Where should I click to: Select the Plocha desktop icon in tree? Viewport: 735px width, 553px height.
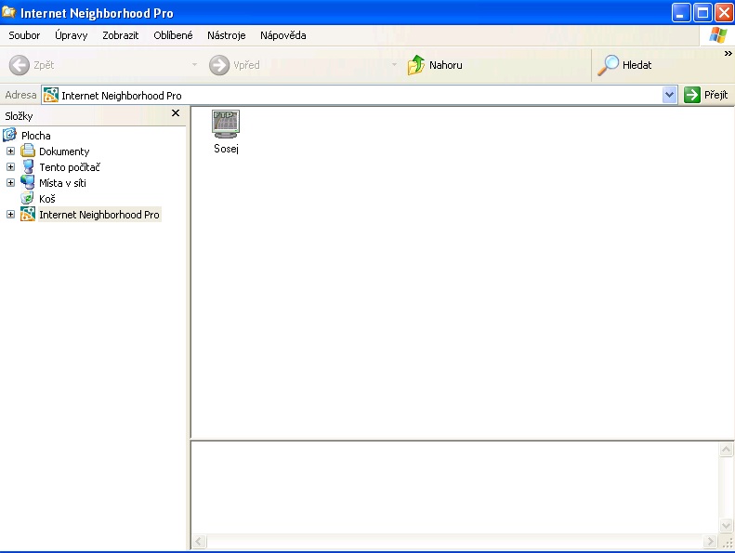pyautogui.click(x=9, y=135)
